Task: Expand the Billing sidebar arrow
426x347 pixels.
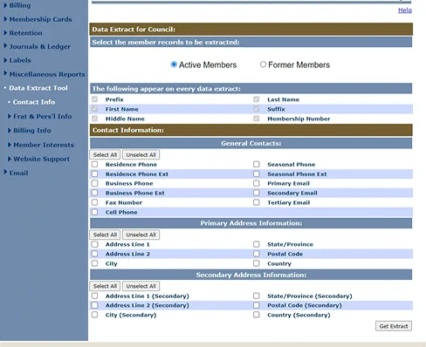Action: pyautogui.click(x=5, y=5)
